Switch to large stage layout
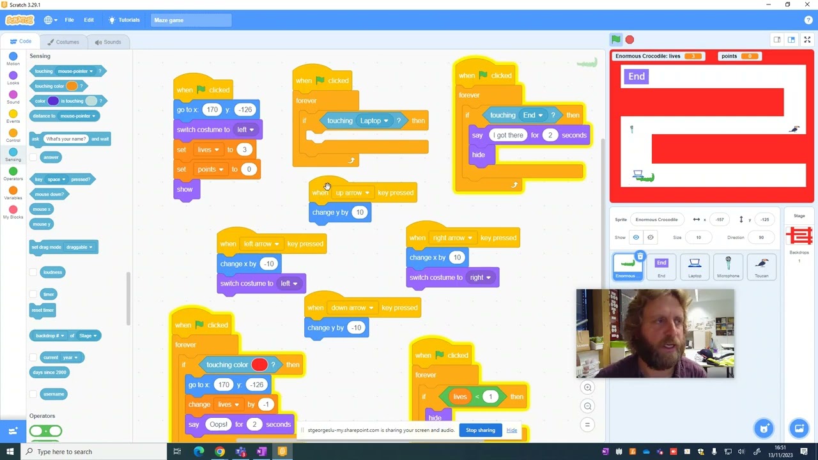 point(791,40)
